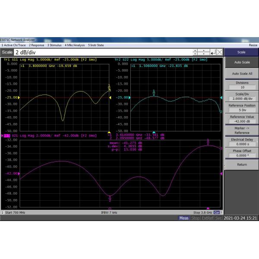The image size is (259, 259).
Task: Open the Mkr/Analysis menu
Action: (x=75, y=45)
